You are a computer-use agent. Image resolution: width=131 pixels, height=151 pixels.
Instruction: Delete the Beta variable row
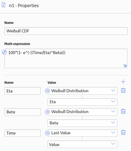click(x=123, y=111)
